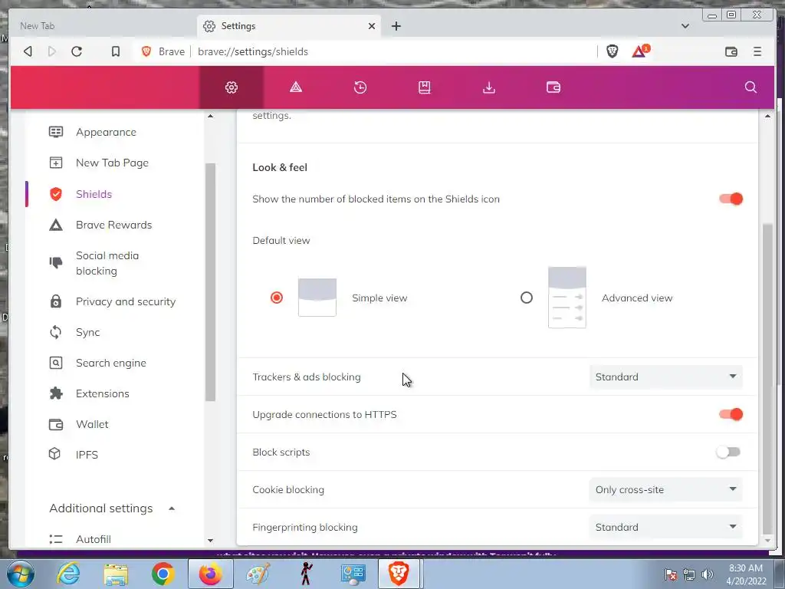Switch to the New Tab tab
This screenshot has height=589, width=785.
click(x=103, y=26)
